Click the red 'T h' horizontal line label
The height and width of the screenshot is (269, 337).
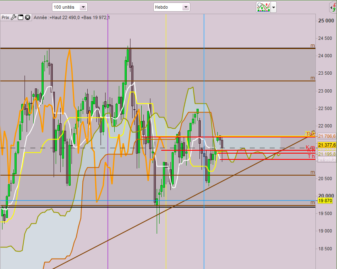311,157
